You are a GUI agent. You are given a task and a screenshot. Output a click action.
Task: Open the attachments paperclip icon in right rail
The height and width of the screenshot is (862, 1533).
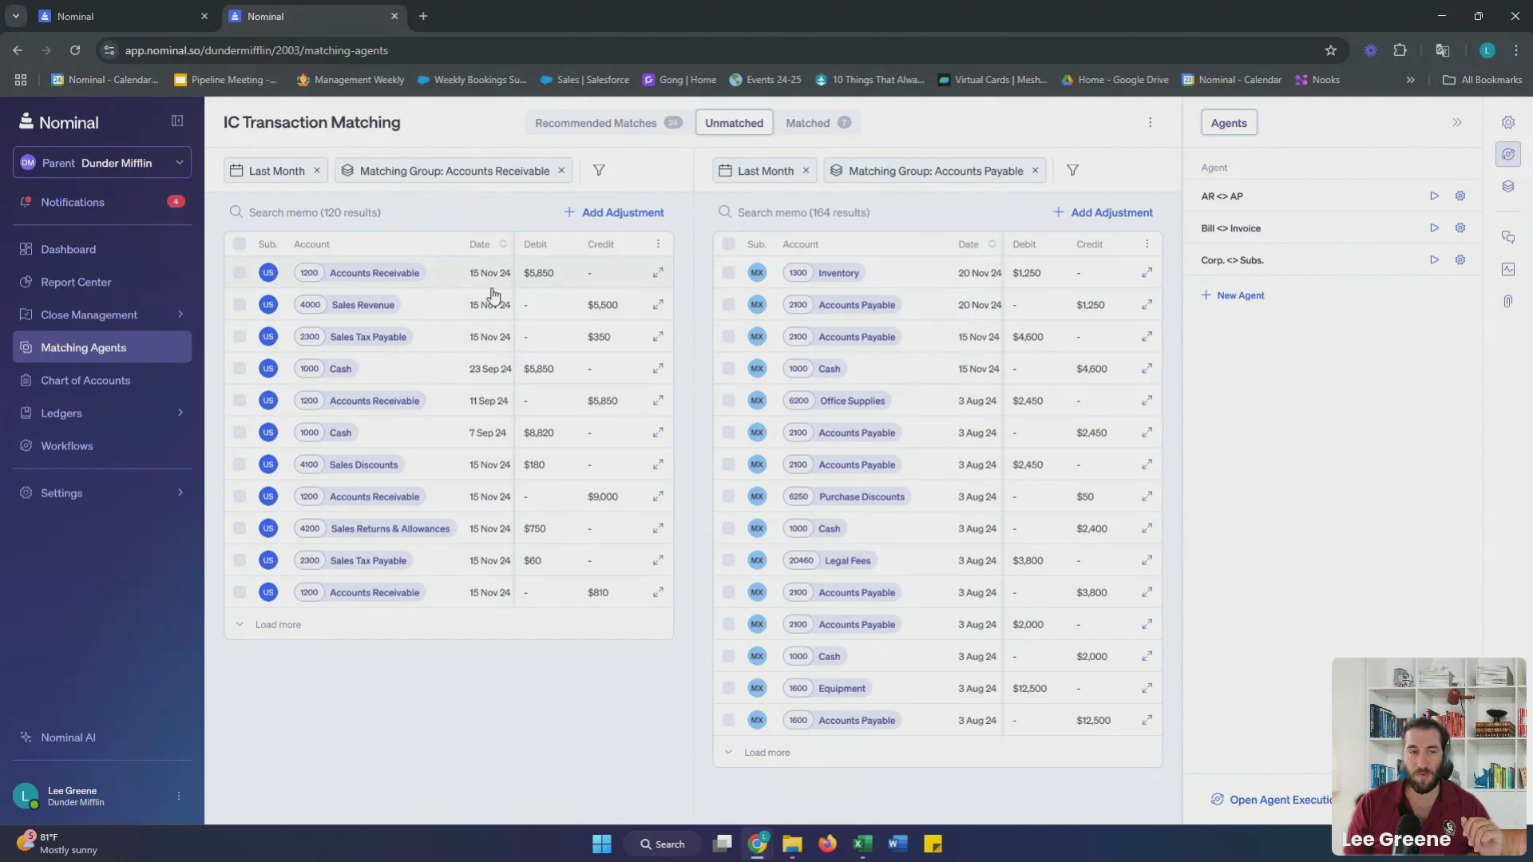point(1507,301)
